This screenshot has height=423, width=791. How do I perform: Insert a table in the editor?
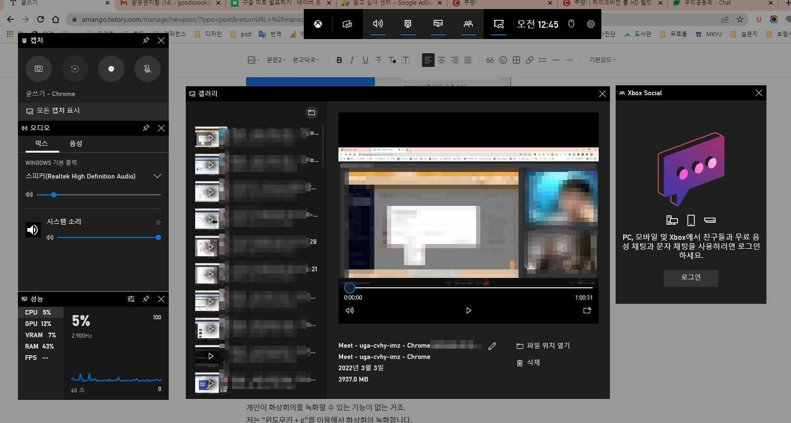[516, 60]
